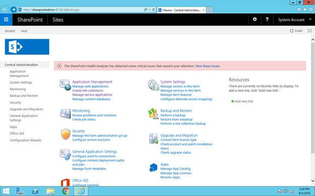Select Central Administration in left navigation
Image resolution: width=315 pixels, height=196 pixels.
pyautogui.click(x=21, y=65)
